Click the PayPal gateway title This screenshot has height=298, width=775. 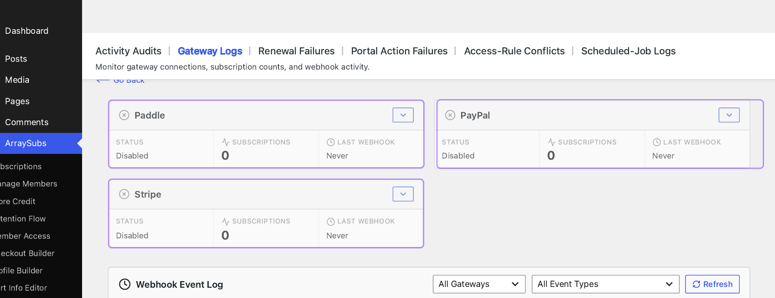point(475,115)
